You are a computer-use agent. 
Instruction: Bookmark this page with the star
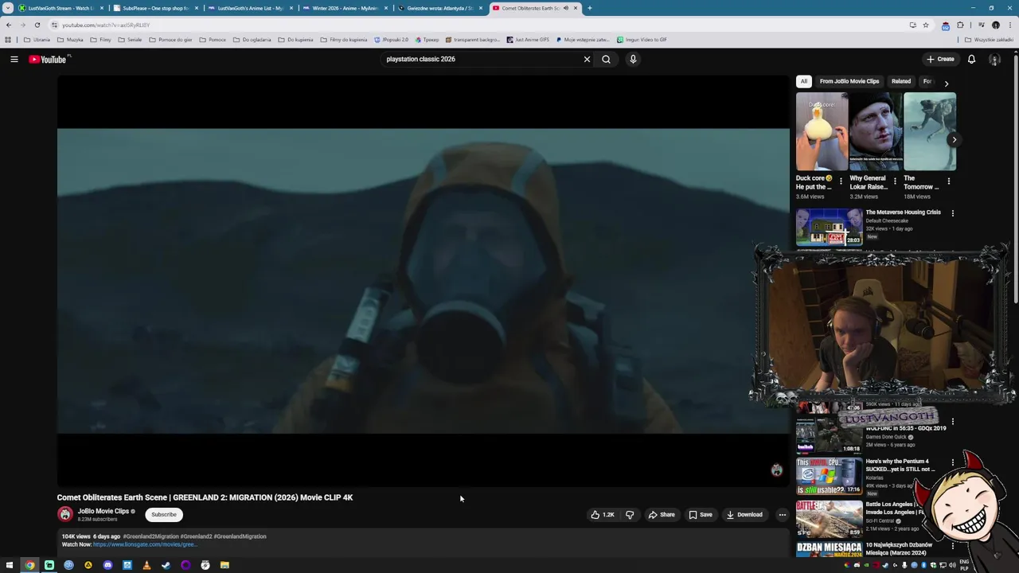[925, 25]
